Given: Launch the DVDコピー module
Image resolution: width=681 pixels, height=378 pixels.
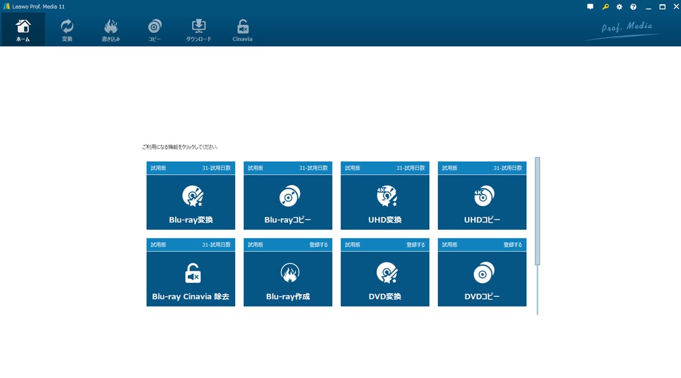Looking at the screenshot, I should tap(482, 272).
